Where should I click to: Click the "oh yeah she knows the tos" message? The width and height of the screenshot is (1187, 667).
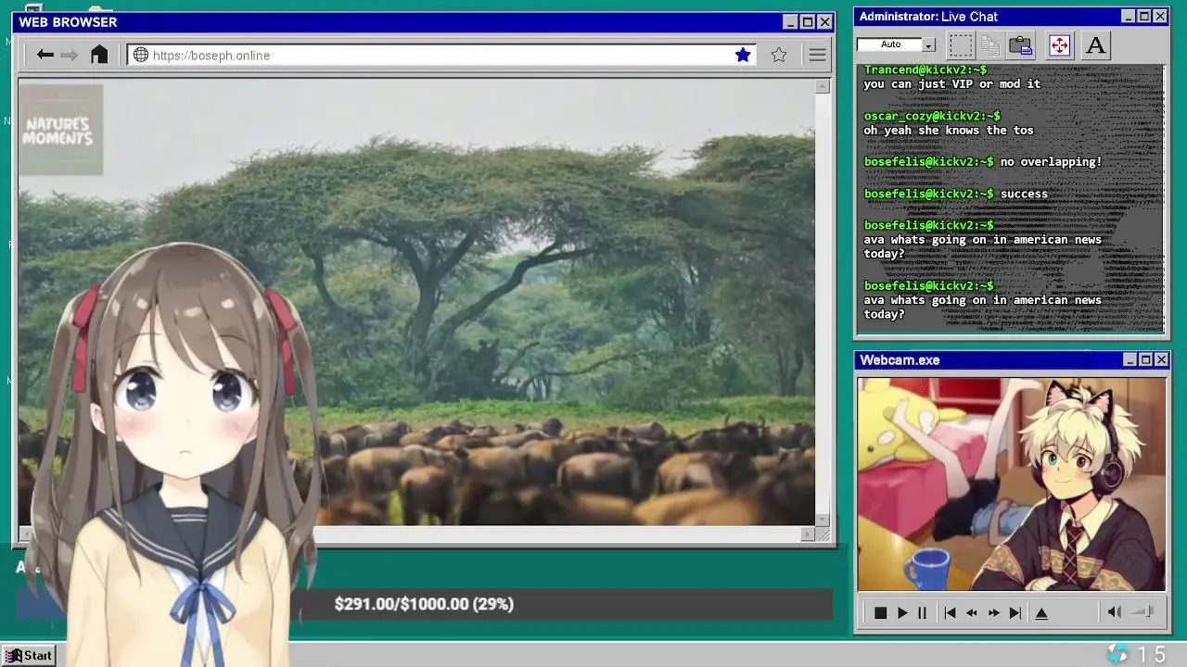tap(949, 131)
